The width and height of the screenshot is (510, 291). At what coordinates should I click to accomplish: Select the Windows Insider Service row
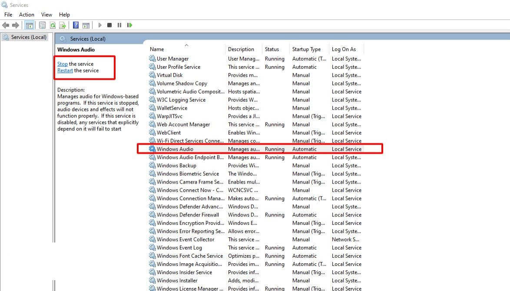(256, 272)
